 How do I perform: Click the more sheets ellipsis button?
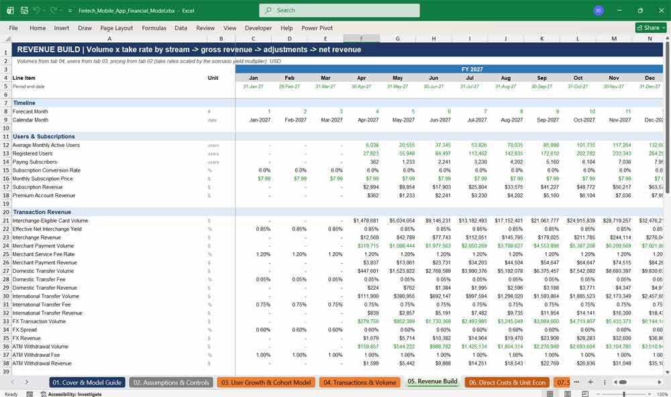coord(576,382)
